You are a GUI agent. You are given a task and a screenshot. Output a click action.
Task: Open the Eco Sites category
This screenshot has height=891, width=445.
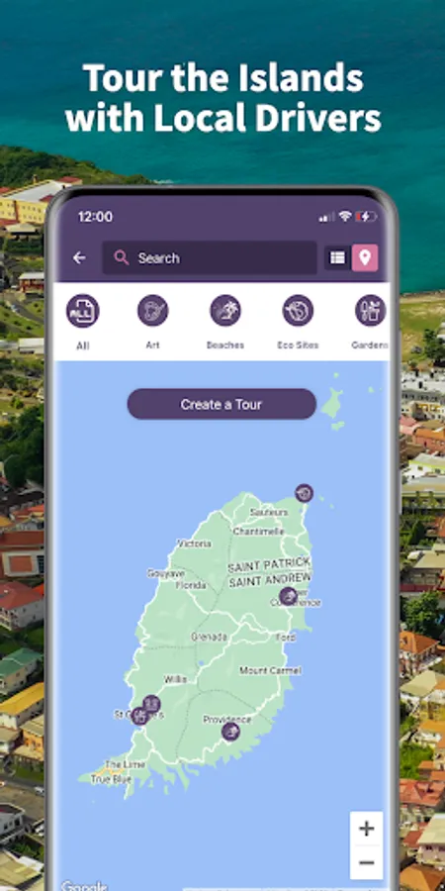(298, 311)
